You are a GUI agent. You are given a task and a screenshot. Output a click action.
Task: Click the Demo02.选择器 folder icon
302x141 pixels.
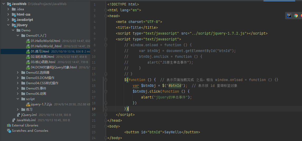coord(23,73)
